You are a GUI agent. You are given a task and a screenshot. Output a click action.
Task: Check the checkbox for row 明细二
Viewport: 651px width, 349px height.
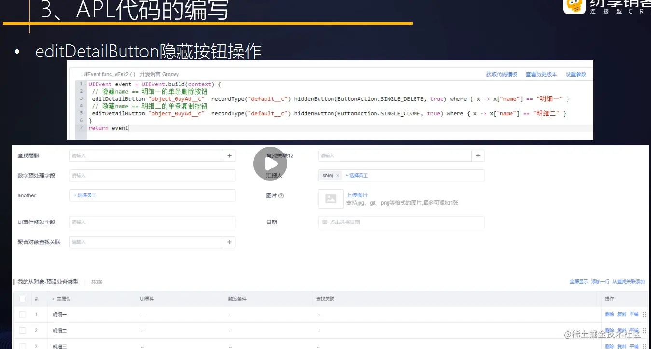tap(23, 330)
